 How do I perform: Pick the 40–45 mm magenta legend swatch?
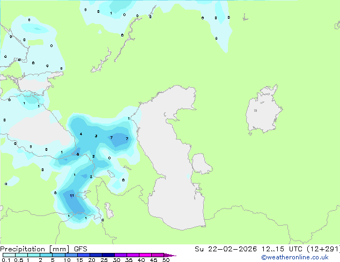click(x=145, y=255)
